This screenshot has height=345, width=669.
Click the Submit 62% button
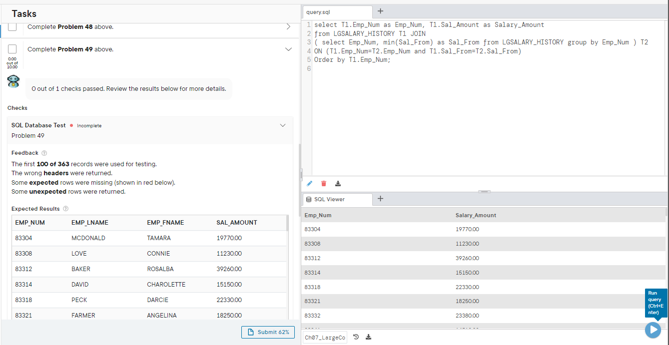click(x=268, y=332)
